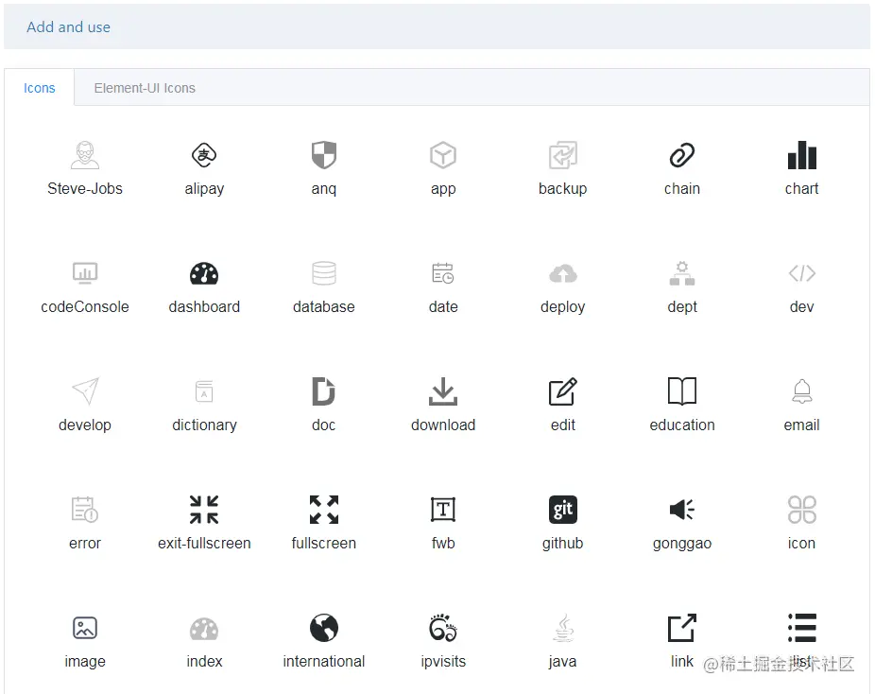Pick the gonggao megaphone icon
This screenshot has height=694, width=875.
tap(682, 510)
